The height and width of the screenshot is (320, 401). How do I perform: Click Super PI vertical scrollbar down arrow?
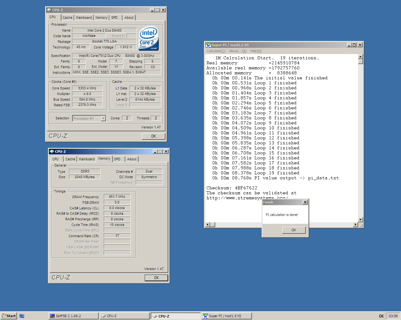[361, 220]
